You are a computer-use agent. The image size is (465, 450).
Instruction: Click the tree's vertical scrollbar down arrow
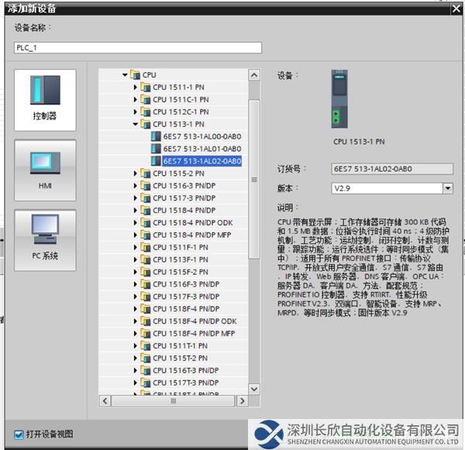tap(253, 390)
